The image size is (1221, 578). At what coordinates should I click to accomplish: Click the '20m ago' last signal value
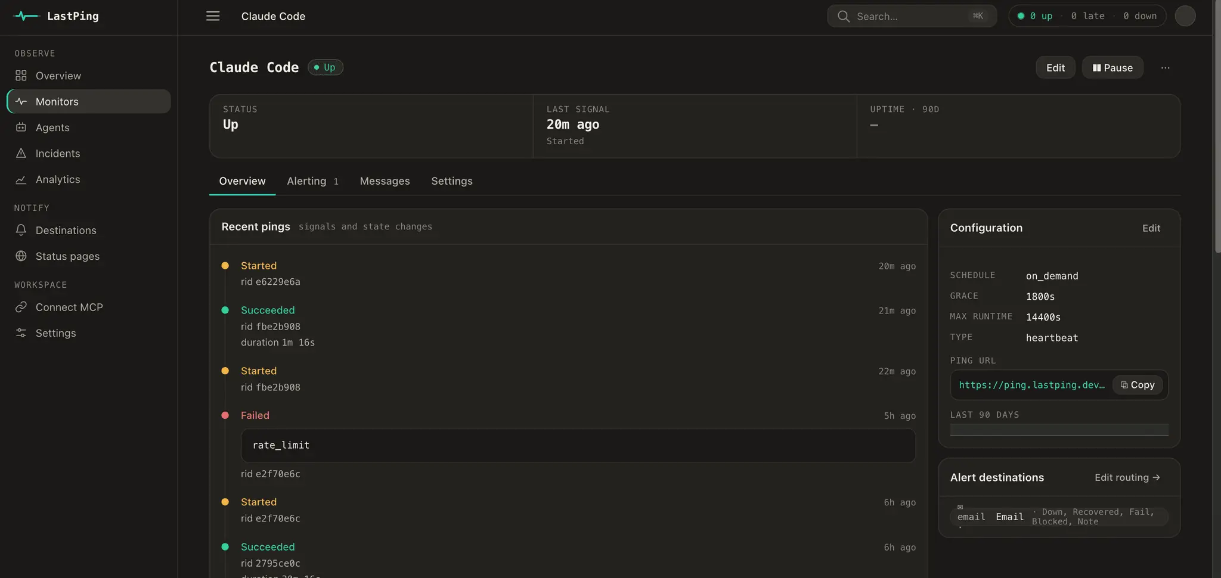coord(573,125)
